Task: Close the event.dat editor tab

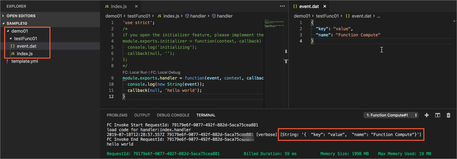Action: point(325,7)
